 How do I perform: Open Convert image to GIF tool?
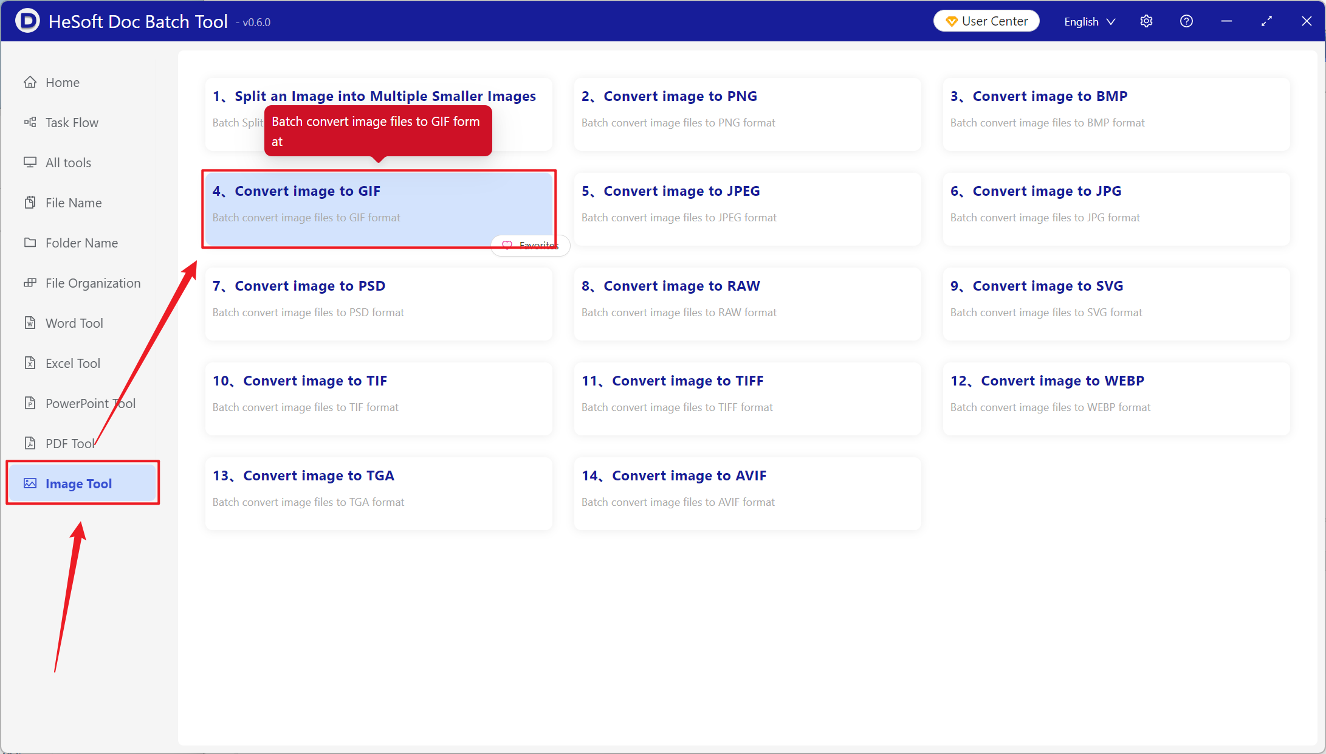pyautogui.click(x=379, y=209)
